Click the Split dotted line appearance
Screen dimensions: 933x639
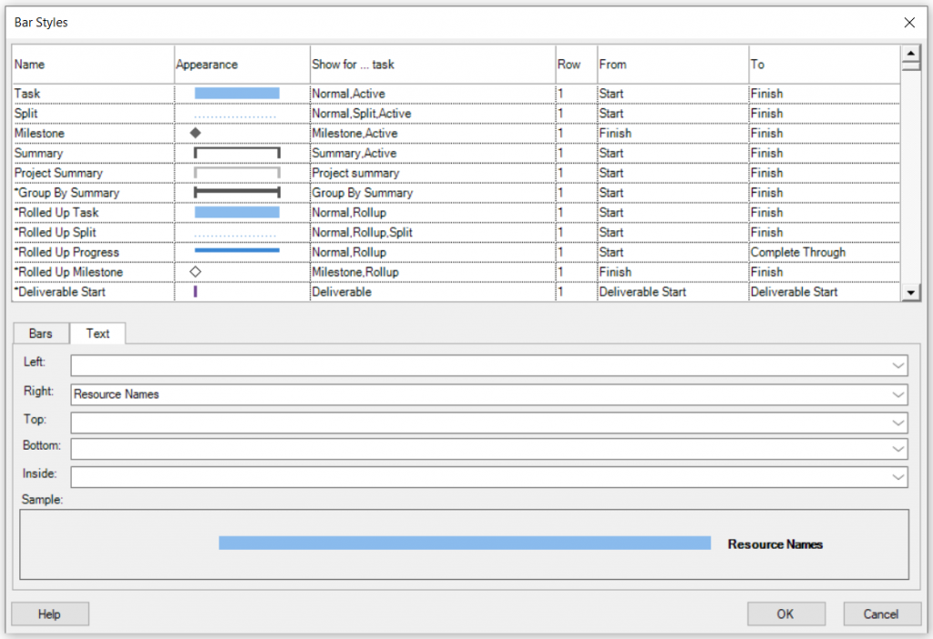(x=236, y=115)
